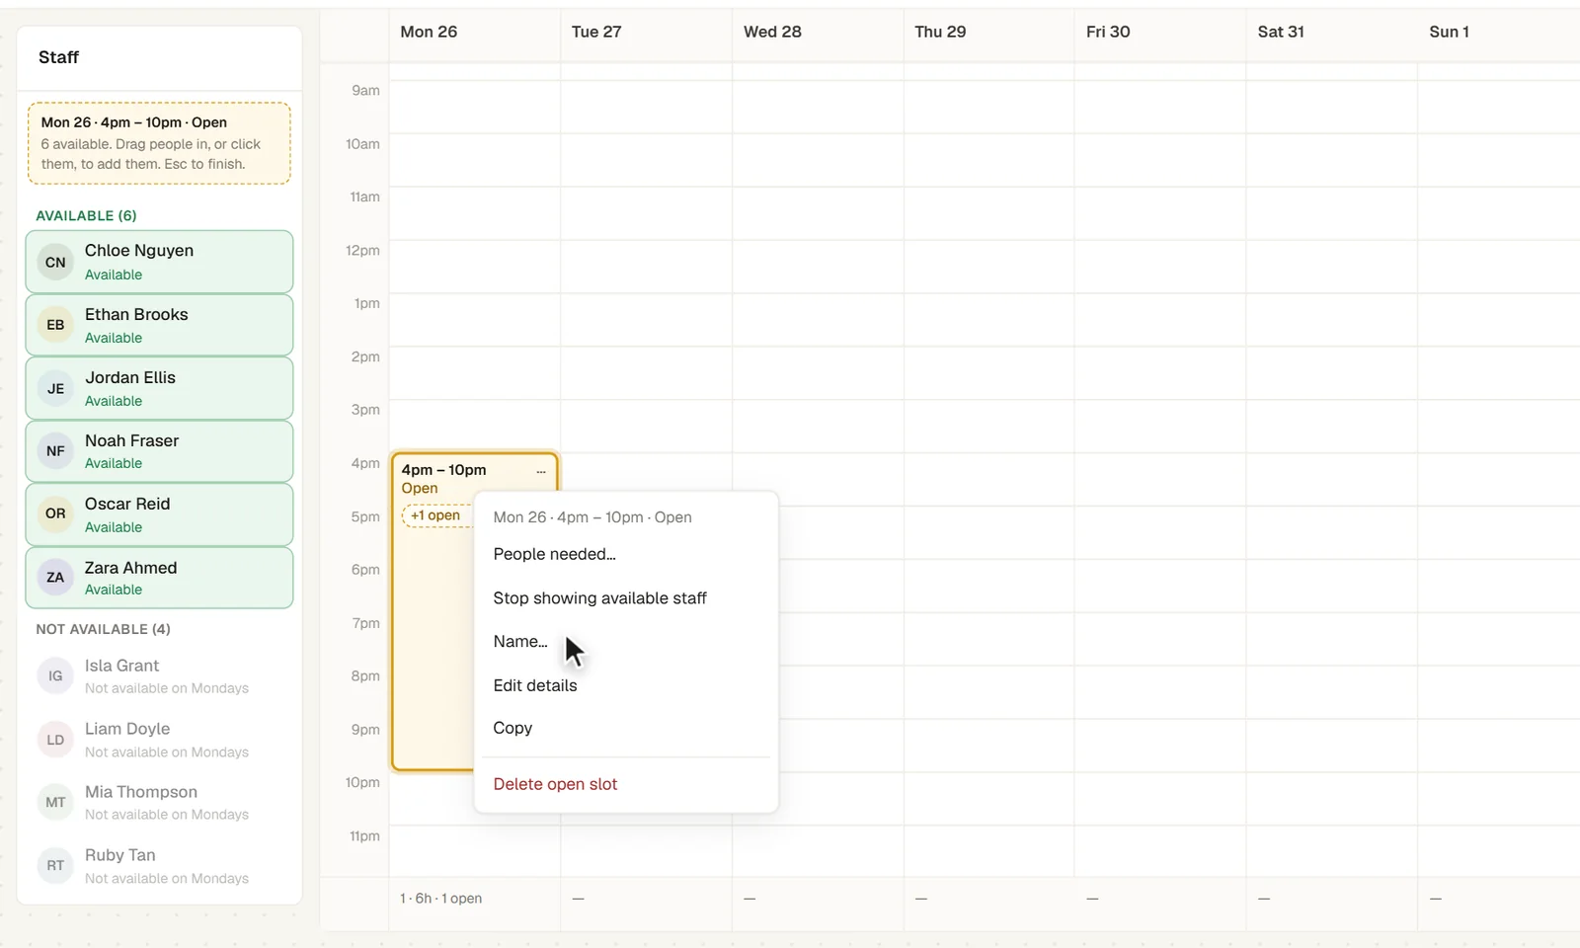Click the AVAILABLE (6) section label

pos(86,215)
